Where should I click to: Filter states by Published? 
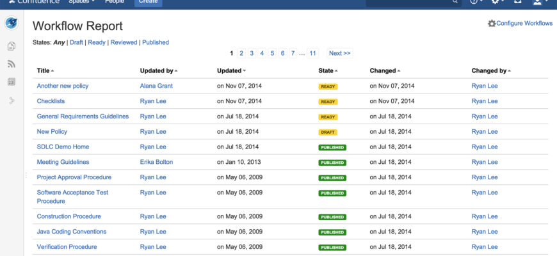pos(156,42)
